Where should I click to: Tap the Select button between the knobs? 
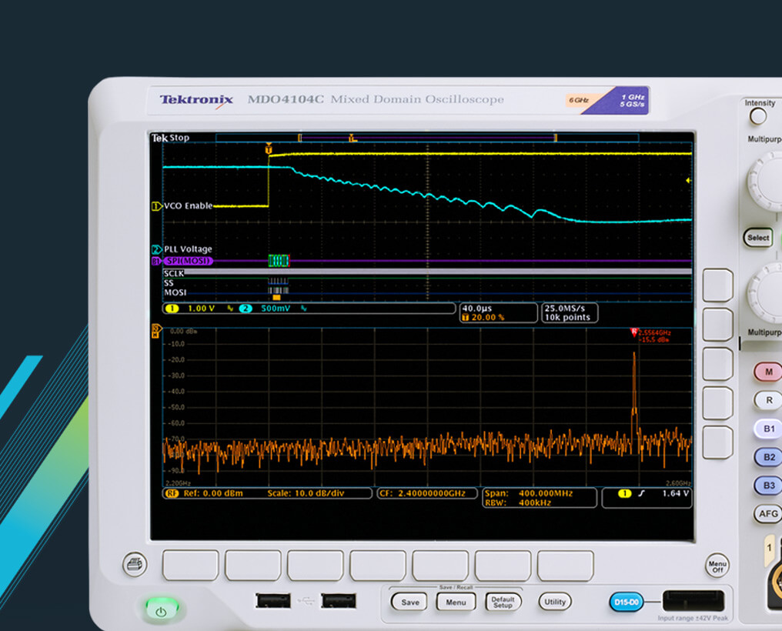(757, 238)
